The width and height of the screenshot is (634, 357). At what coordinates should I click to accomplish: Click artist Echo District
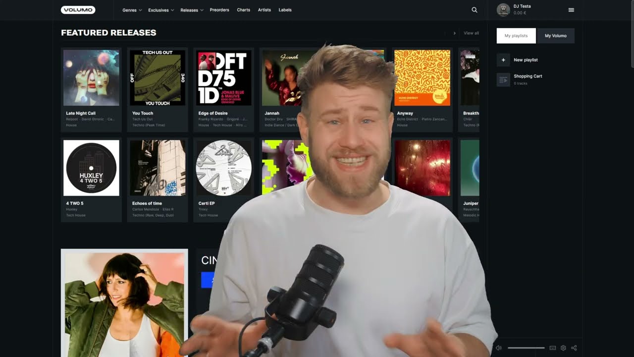(408, 119)
